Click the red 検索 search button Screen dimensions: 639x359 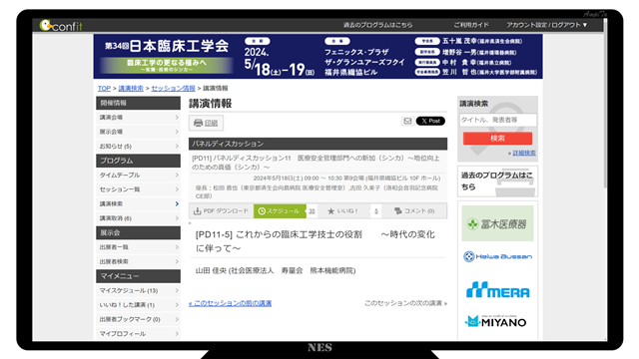pyautogui.click(x=497, y=138)
